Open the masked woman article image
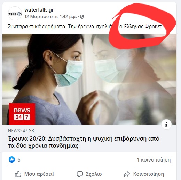The height and width of the screenshot is (180, 181). [89, 79]
